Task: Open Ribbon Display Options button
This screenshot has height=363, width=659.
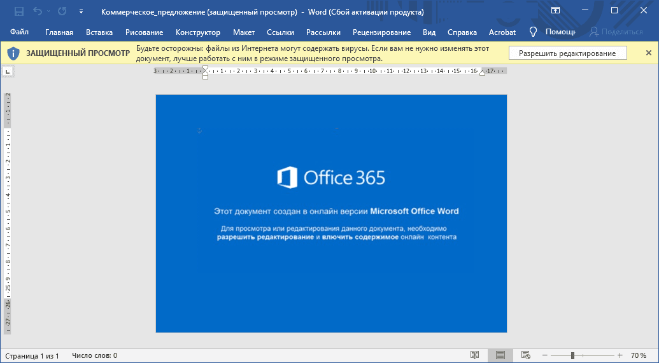Action: 555,11
